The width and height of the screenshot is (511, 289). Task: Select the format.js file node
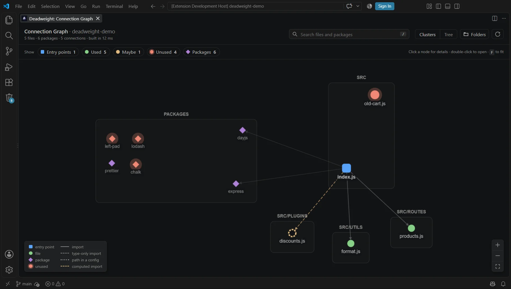coord(351,244)
